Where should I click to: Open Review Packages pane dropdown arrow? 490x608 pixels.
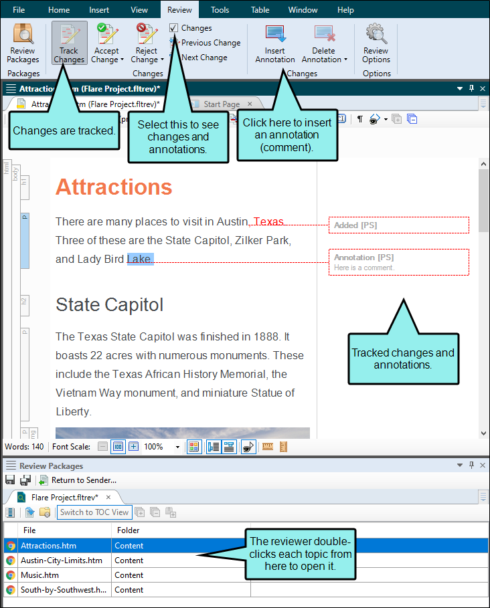(460, 465)
